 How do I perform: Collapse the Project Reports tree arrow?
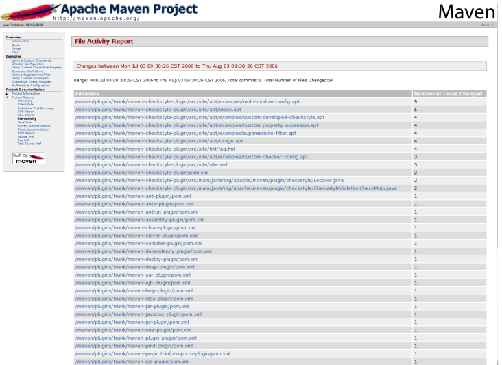pyautogui.click(x=8, y=97)
